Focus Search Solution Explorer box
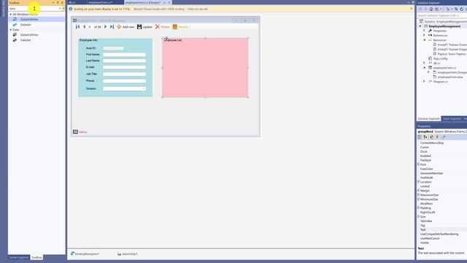467x263 pixels. click(x=441, y=15)
